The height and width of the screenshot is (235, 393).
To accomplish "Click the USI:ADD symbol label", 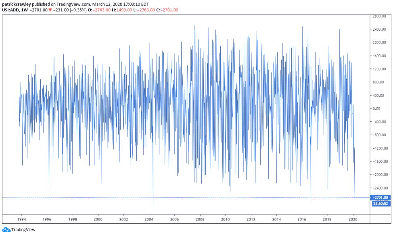I will coord(10,10).
